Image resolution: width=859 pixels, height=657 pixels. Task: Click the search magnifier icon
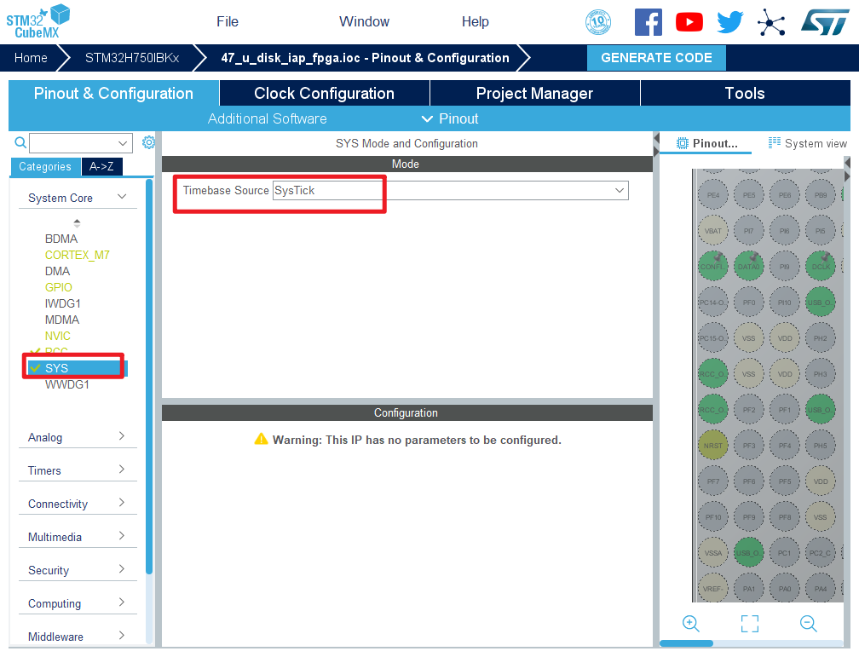20,142
